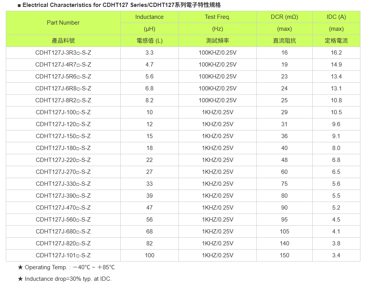Screen dimensions: 367x285
Task: Click test frequency in CDHT127J-100 row
Action: click(217, 112)
